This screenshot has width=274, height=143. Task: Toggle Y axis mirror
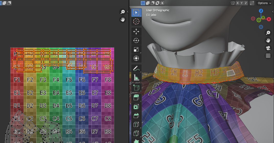point(242,3)
